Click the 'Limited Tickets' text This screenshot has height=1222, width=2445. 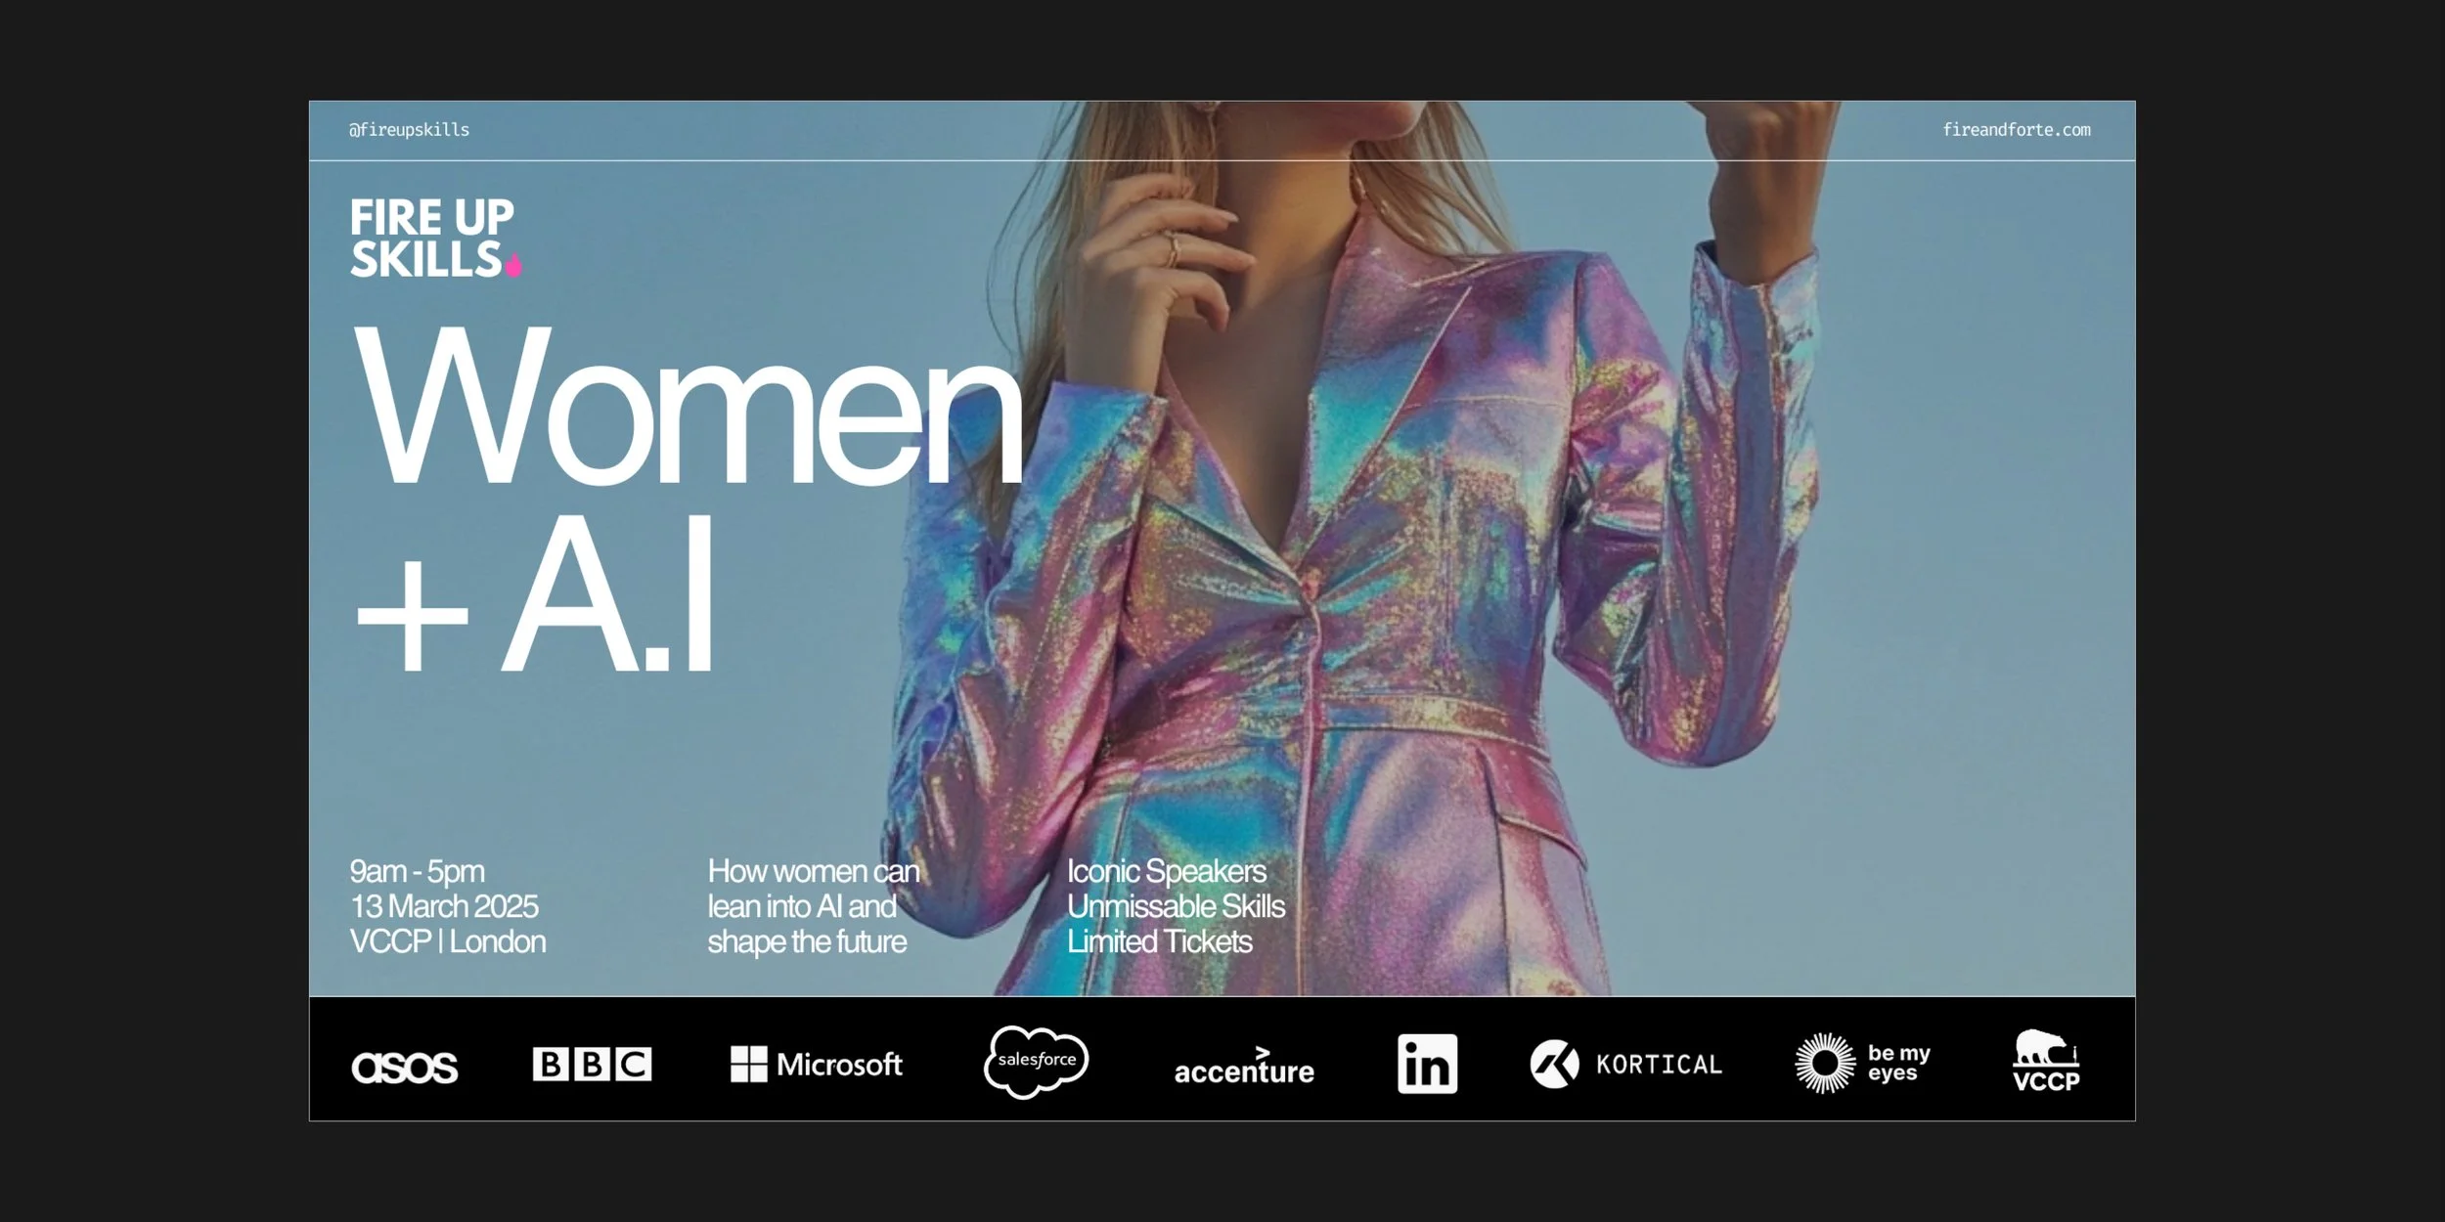(x=1159, y=941)
